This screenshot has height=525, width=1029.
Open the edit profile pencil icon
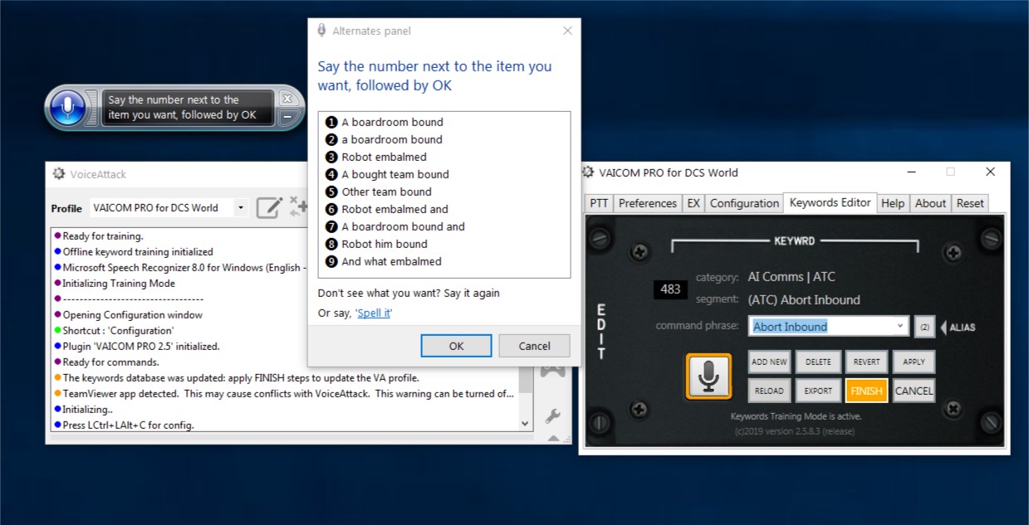(269, 207)
